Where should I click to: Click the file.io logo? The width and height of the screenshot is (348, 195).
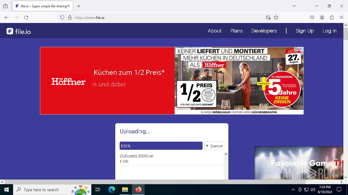[18, 31]
